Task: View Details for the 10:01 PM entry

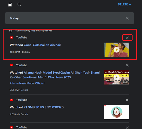Action: coord(26,52)
